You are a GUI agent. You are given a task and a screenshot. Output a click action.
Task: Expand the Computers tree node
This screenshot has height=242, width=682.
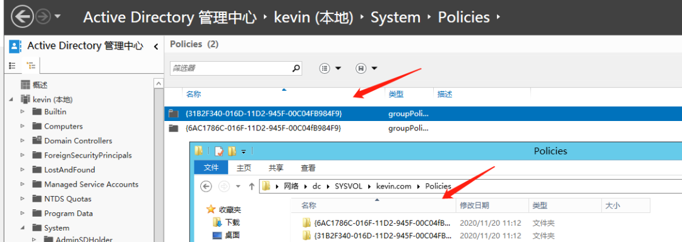[x=23, y=126]
